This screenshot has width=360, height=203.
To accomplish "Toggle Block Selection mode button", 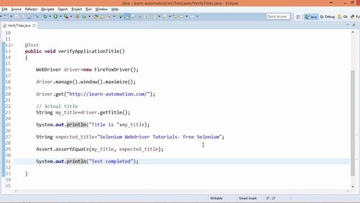I will (139, 16).
